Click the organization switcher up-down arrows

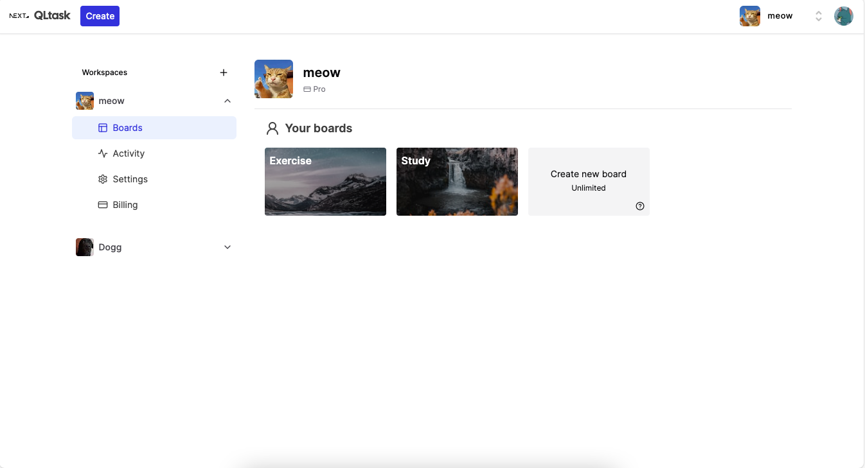[x=819, y=16]
